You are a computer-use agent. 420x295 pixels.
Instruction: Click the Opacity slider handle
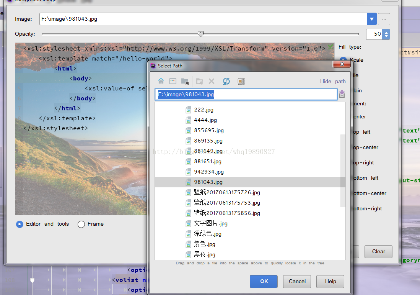point(200,34)
